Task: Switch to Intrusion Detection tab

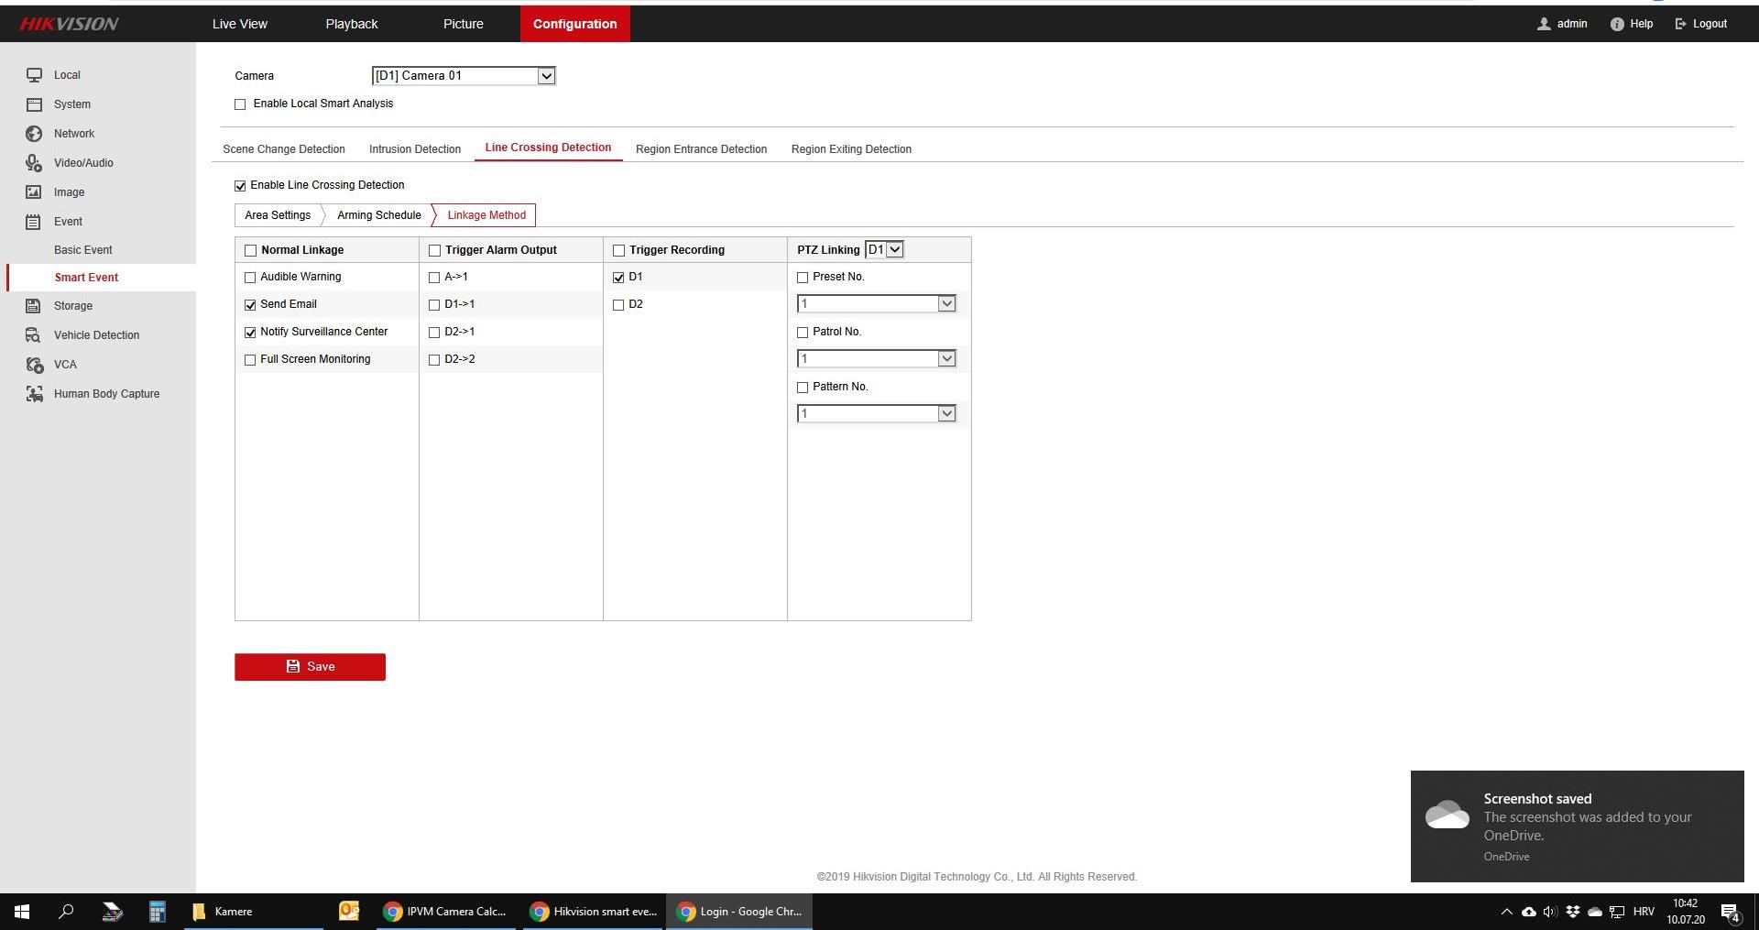Action: click(x=414, y=149)
